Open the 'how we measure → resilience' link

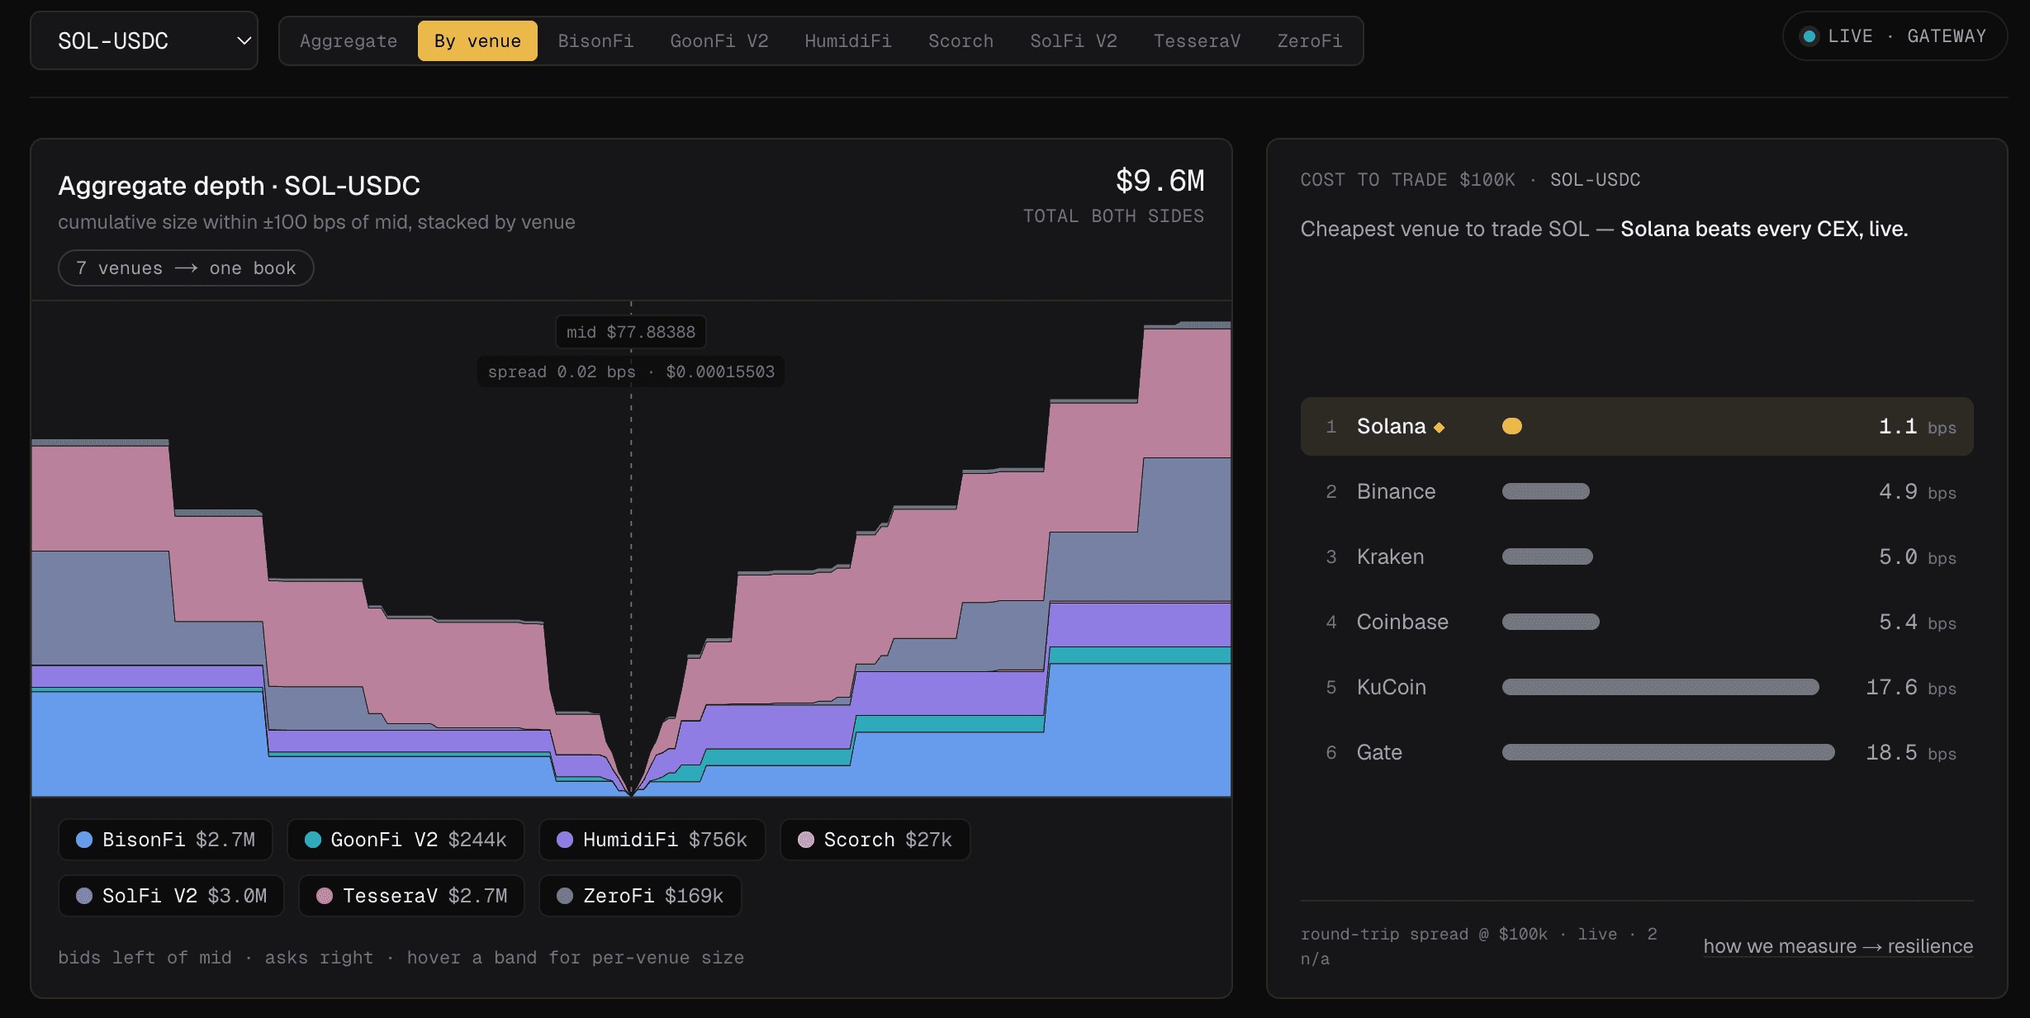tap(1838, 946)
